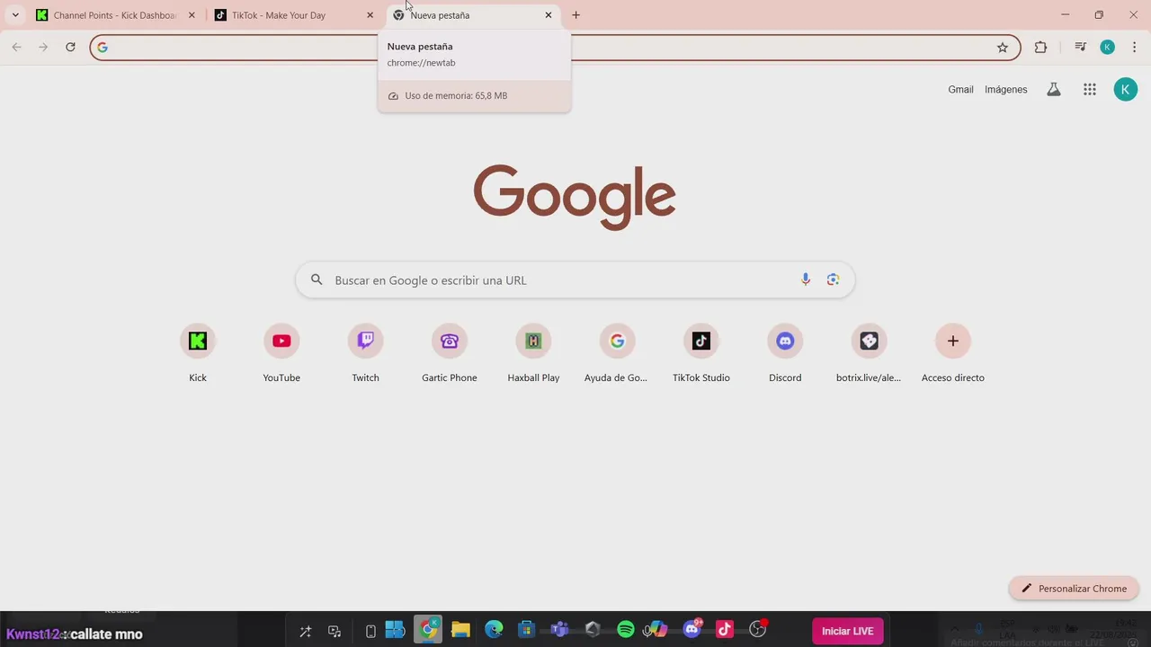
Task: Open Microsoft Teams from the taskbar
Action: point(559,630)
